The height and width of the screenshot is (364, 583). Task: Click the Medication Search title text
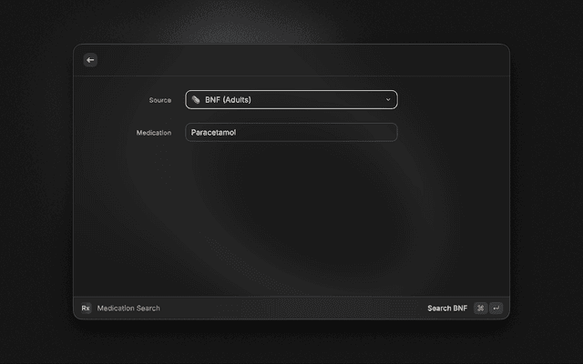tap(128, 308)
